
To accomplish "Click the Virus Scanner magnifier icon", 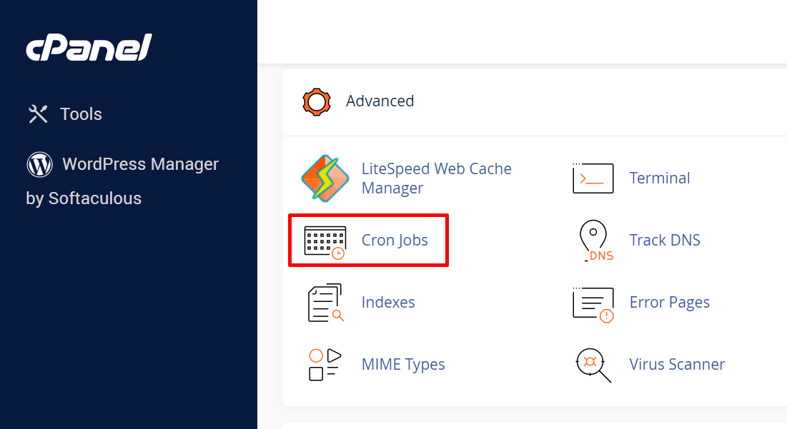I will tap(593, 365).
